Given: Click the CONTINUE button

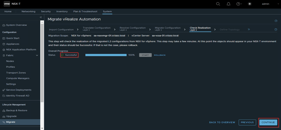Looking at the screenshot, I should [268, 122].
